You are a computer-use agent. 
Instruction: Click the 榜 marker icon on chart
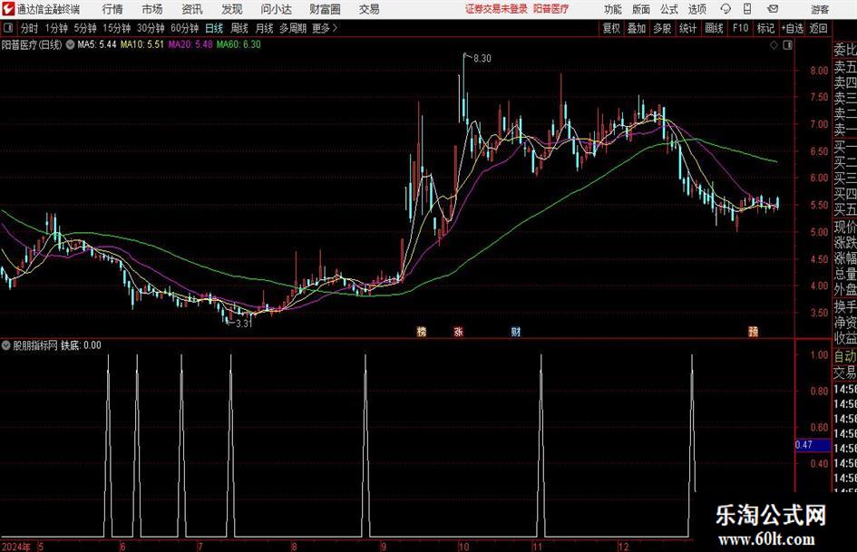point(422,331)
